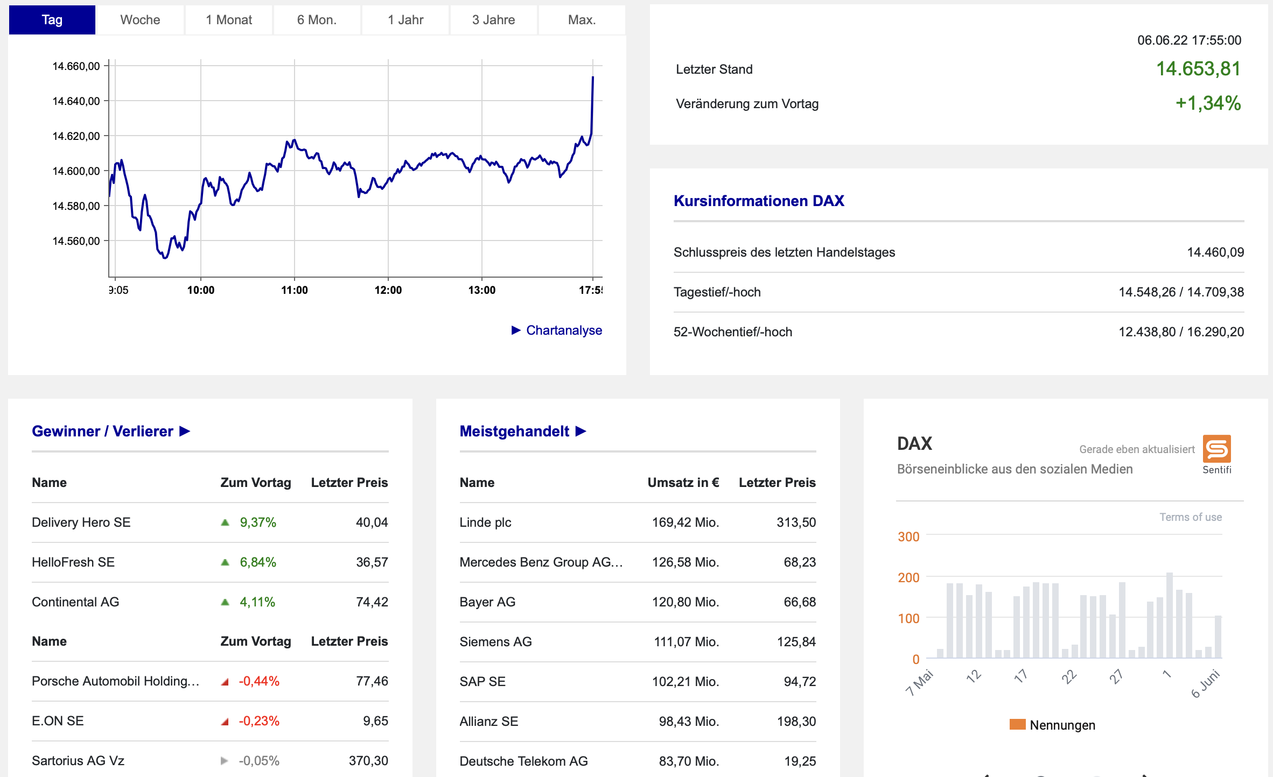Click the Letzter Stand value 14.653,81
This screenshot has height=777, width=1273.
[1198, 69]
